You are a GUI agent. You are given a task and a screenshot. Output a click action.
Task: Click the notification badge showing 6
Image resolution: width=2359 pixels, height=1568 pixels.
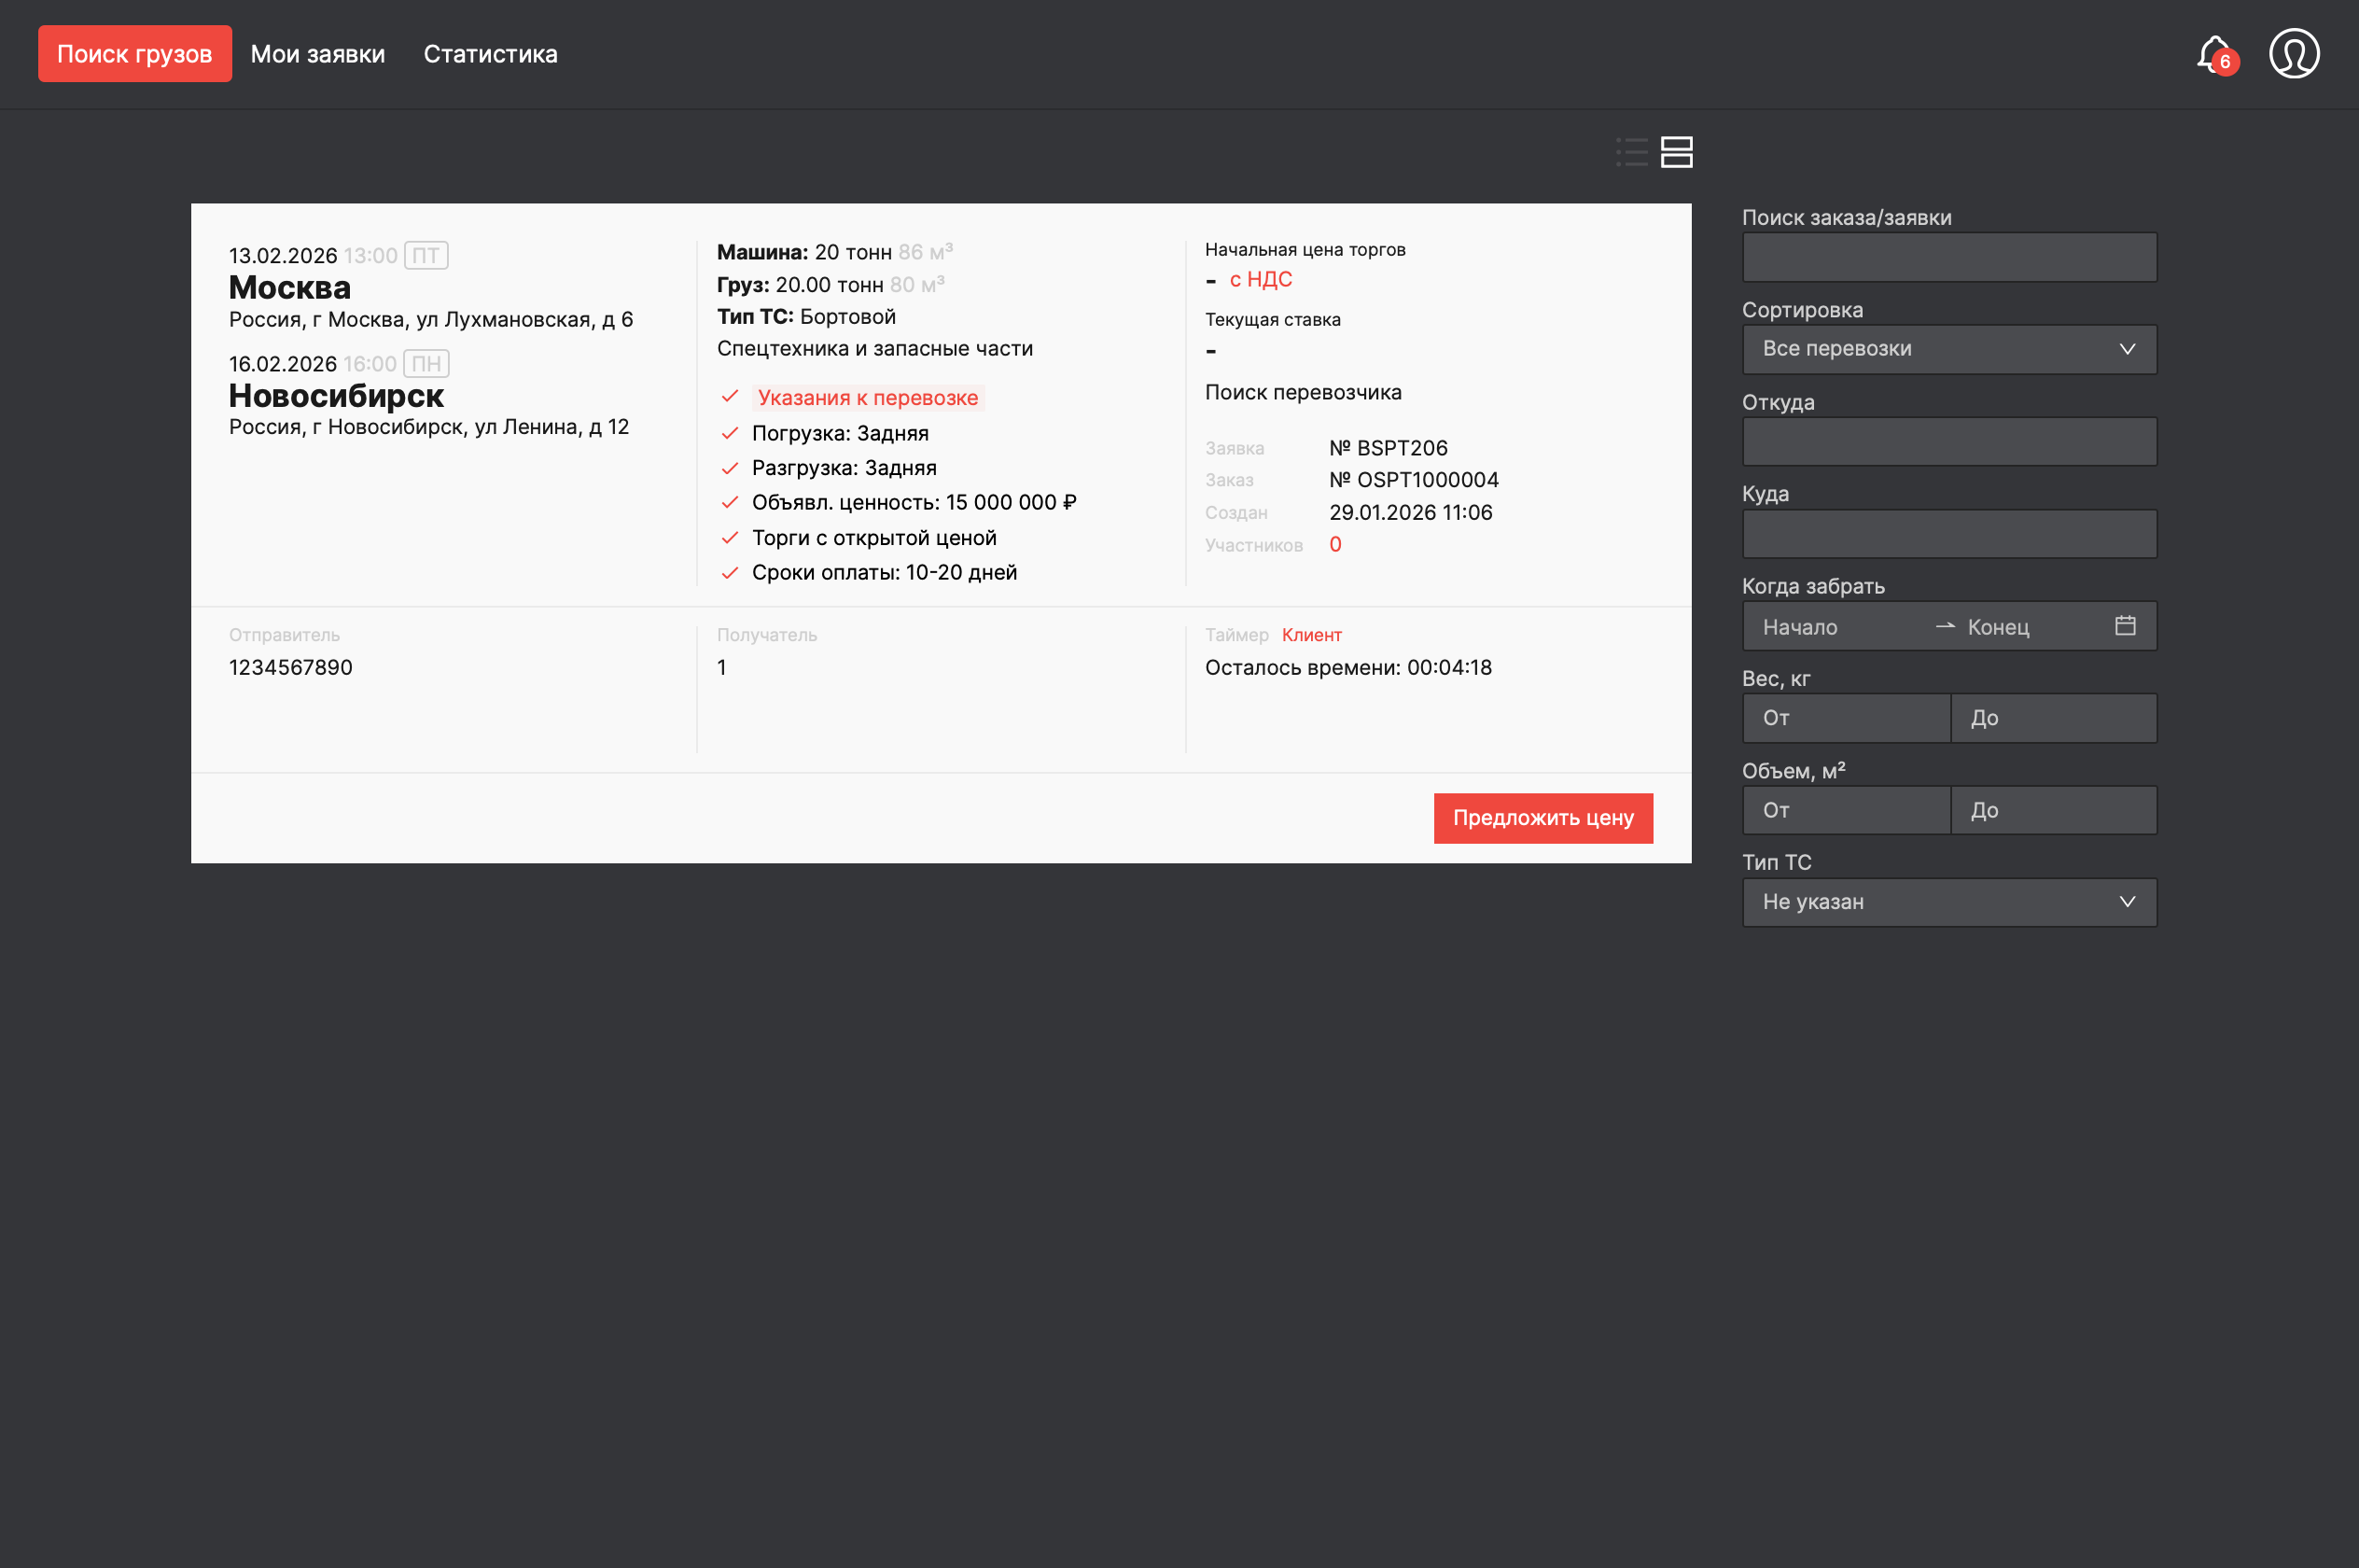(2225, 62)
